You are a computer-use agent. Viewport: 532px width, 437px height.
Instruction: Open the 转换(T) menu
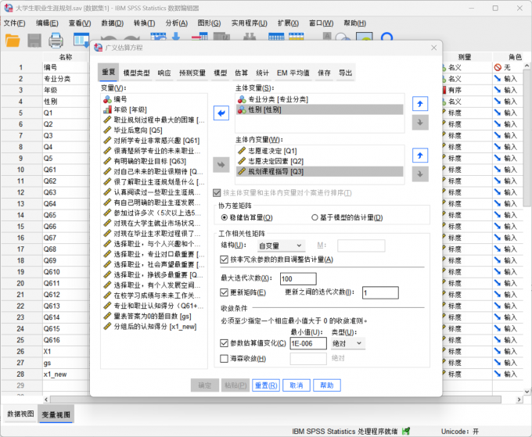pyautogui.click(x=144, y=23)
